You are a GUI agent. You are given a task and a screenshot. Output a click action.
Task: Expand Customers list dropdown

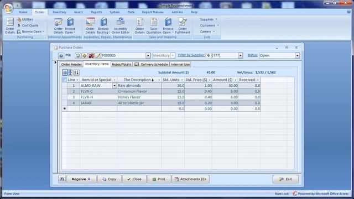tap(209, 25)
